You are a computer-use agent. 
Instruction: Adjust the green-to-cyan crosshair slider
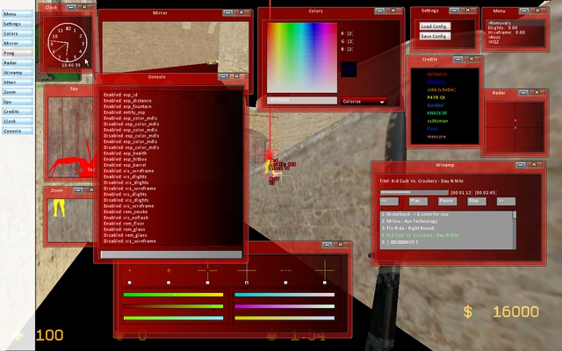(174, 318)
